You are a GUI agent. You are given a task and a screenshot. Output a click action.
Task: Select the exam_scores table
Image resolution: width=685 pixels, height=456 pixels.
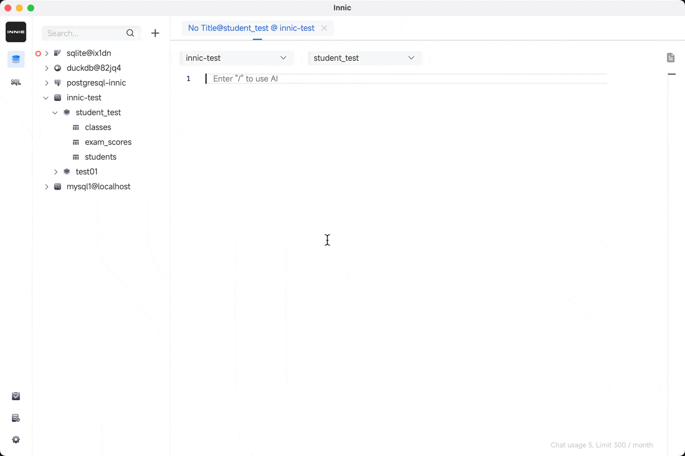coord(108,142)
